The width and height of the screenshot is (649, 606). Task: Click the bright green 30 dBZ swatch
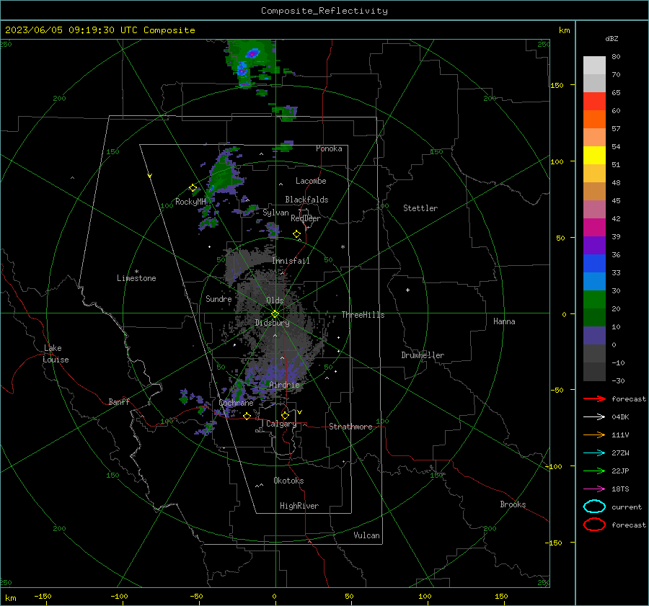click(594, 299)
